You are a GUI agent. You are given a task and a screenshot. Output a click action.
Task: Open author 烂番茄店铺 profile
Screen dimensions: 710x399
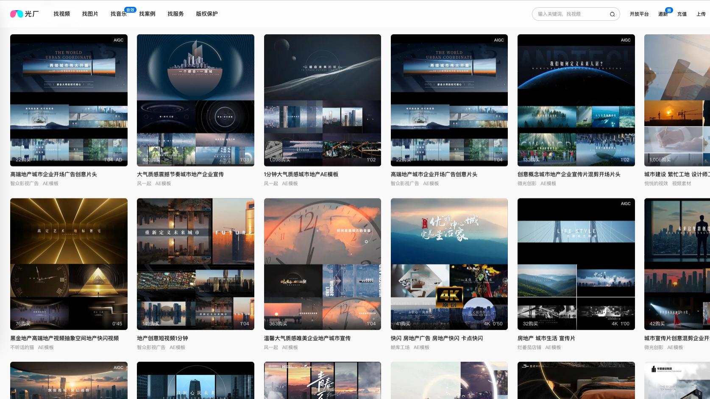(x=529, y=347)
